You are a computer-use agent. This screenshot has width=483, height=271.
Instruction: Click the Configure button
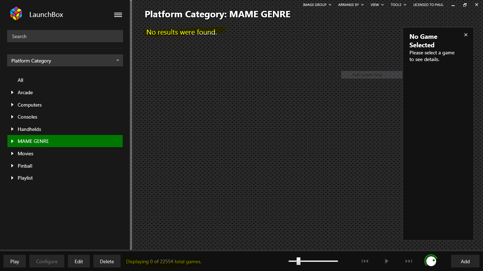click(47, 261)
